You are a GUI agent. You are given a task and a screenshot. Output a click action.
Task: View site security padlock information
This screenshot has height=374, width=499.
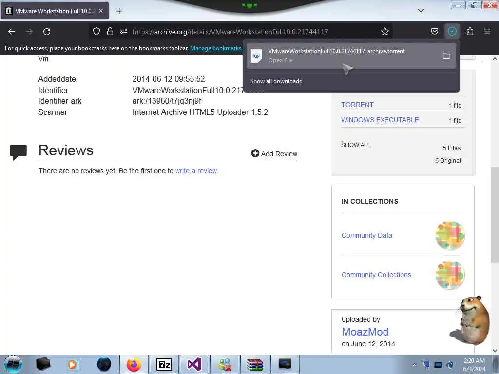tap(110, 31)
